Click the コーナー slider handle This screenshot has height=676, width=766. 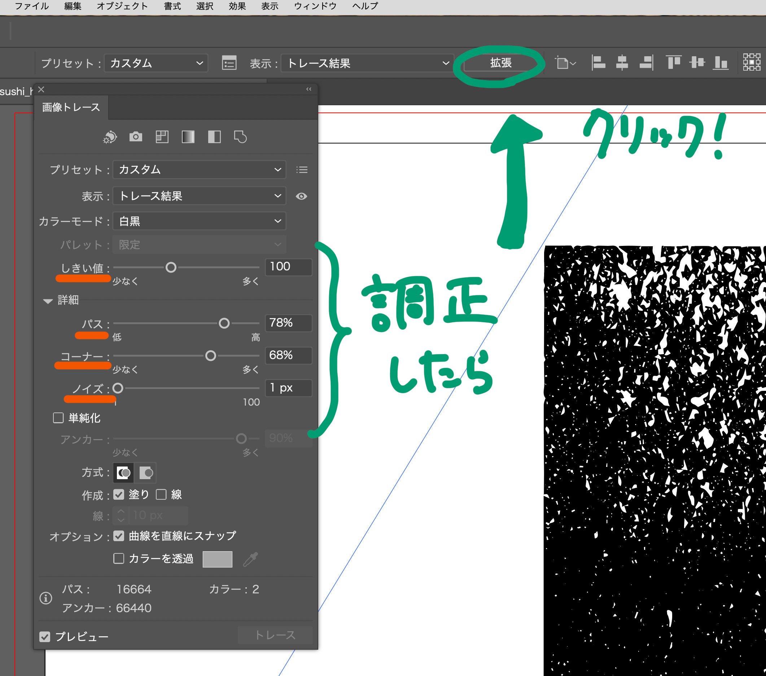tap(211, 356)
